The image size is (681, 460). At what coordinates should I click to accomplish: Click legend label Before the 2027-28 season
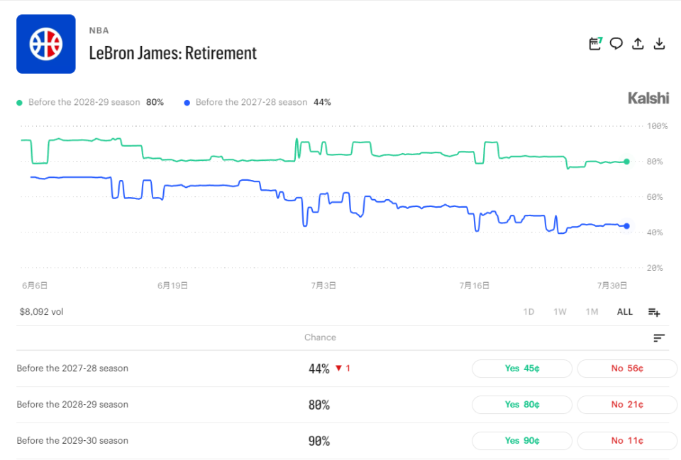point(251,102)
